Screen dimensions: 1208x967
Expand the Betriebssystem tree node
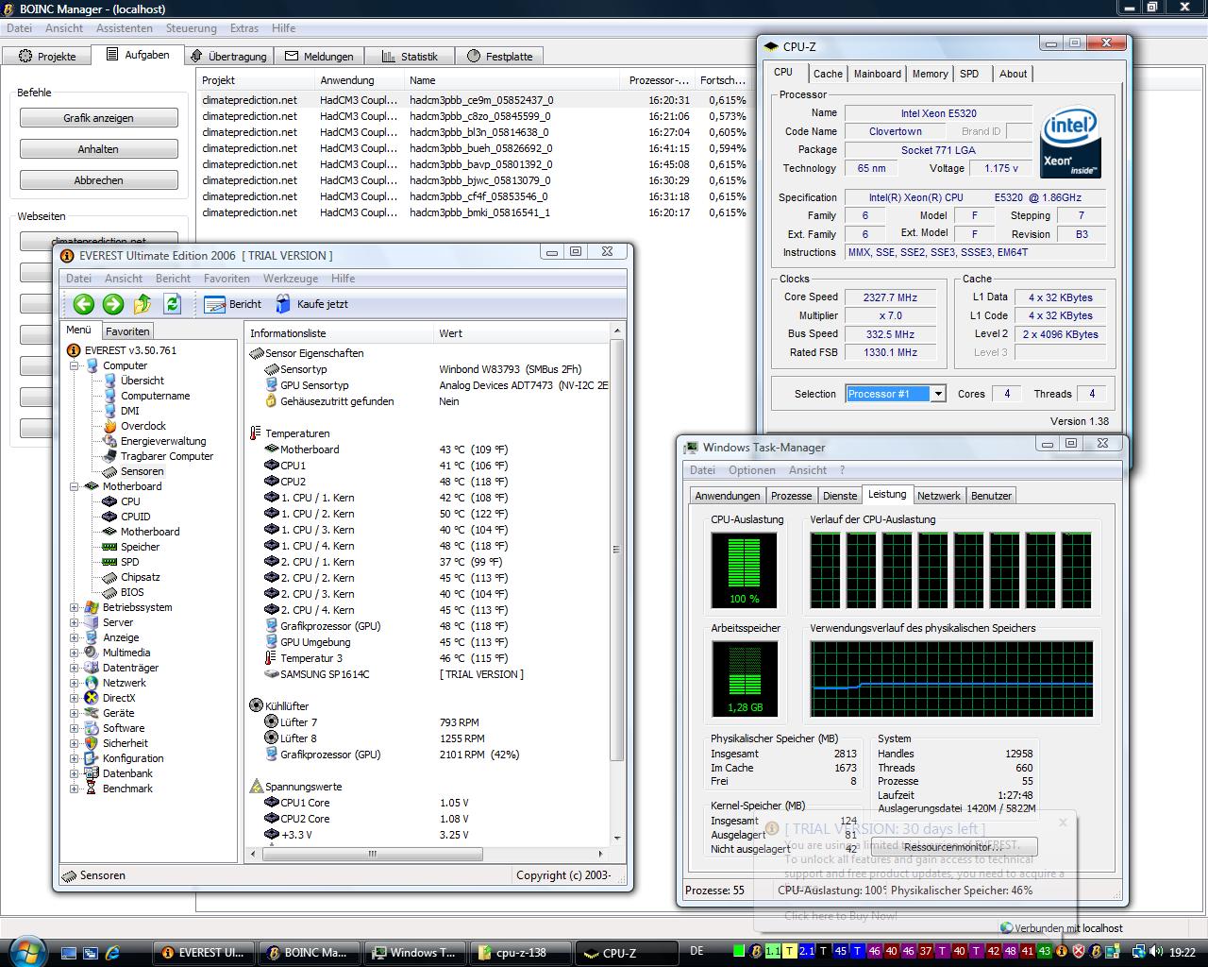click(75, 607)
